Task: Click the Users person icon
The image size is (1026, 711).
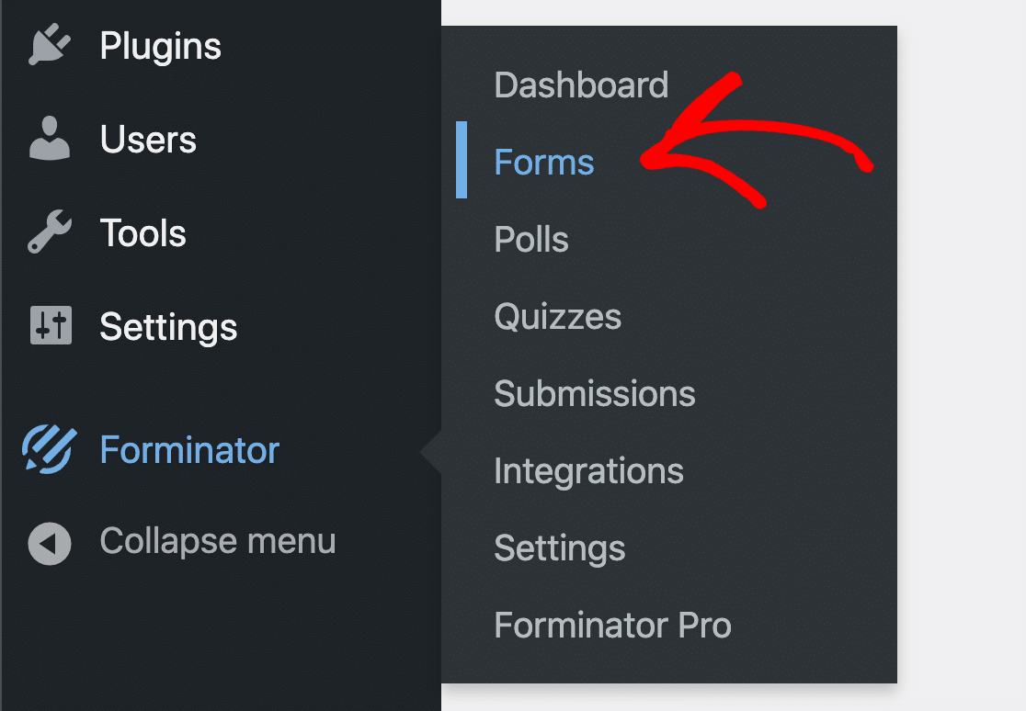Action: click(51, 139)
